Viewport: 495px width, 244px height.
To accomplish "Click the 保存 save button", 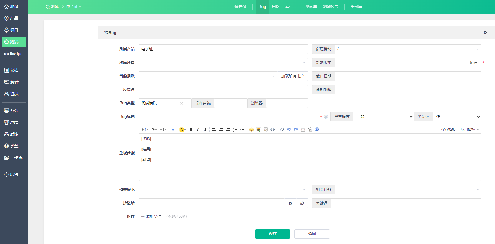I will tap(272, 234).
